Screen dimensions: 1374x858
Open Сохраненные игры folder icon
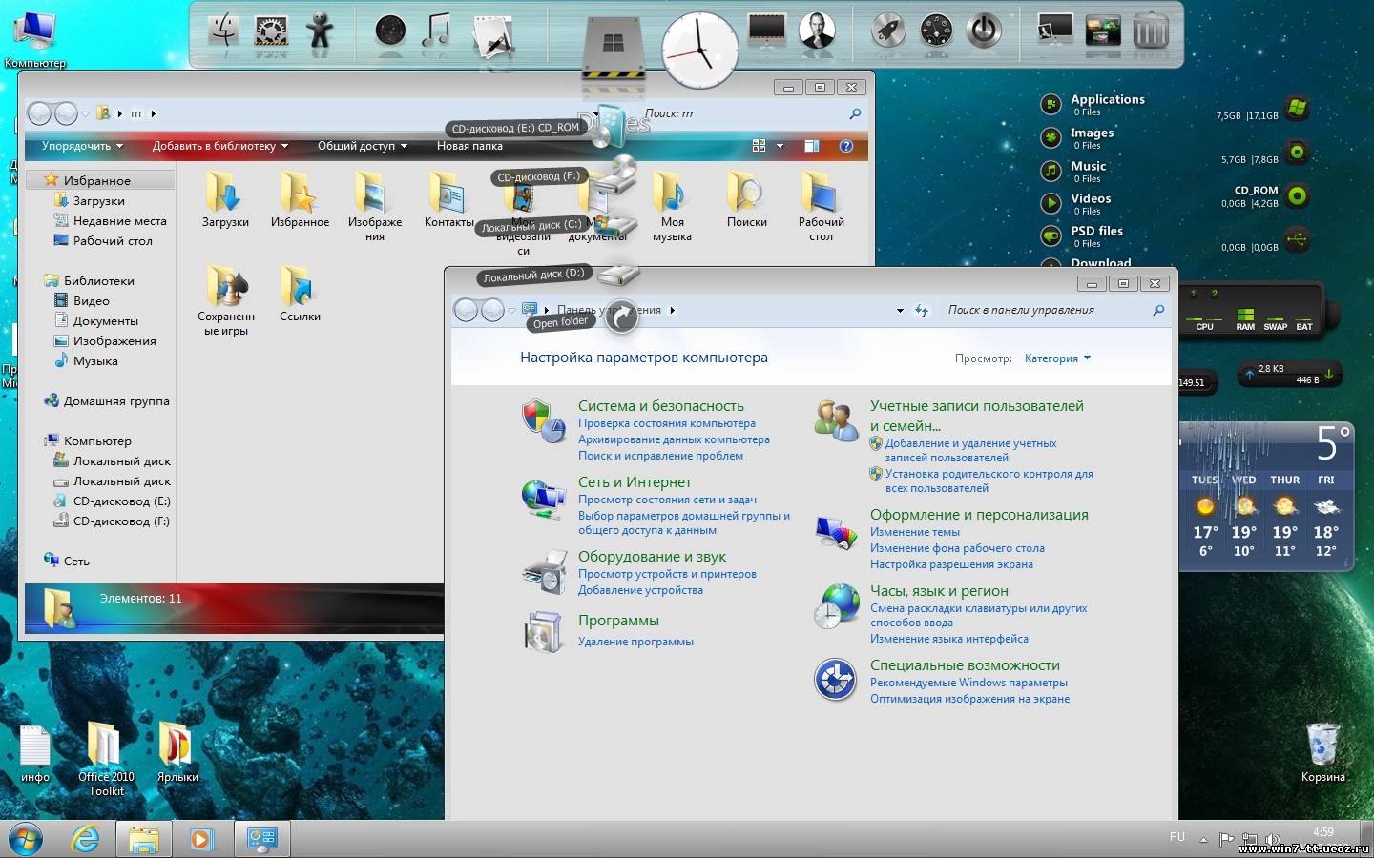point(226,300)
